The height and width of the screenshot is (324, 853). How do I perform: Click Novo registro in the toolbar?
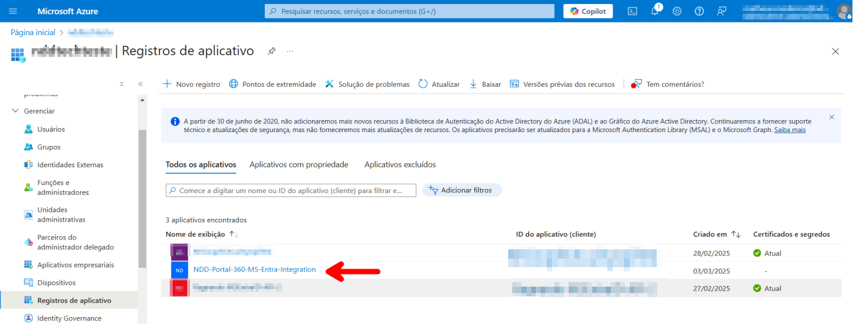[192, 84]
